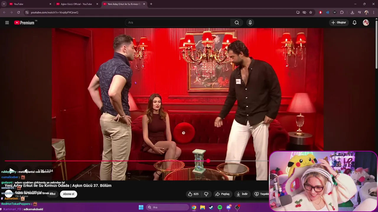The height and width of the screenshot is (212, 378).
Task: Go to YouTube Premium home logo
Action: coord(24,23)
